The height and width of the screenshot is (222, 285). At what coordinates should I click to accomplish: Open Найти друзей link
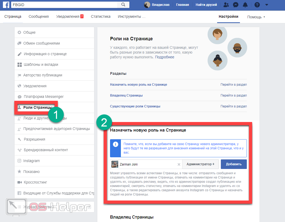point(206,5)
